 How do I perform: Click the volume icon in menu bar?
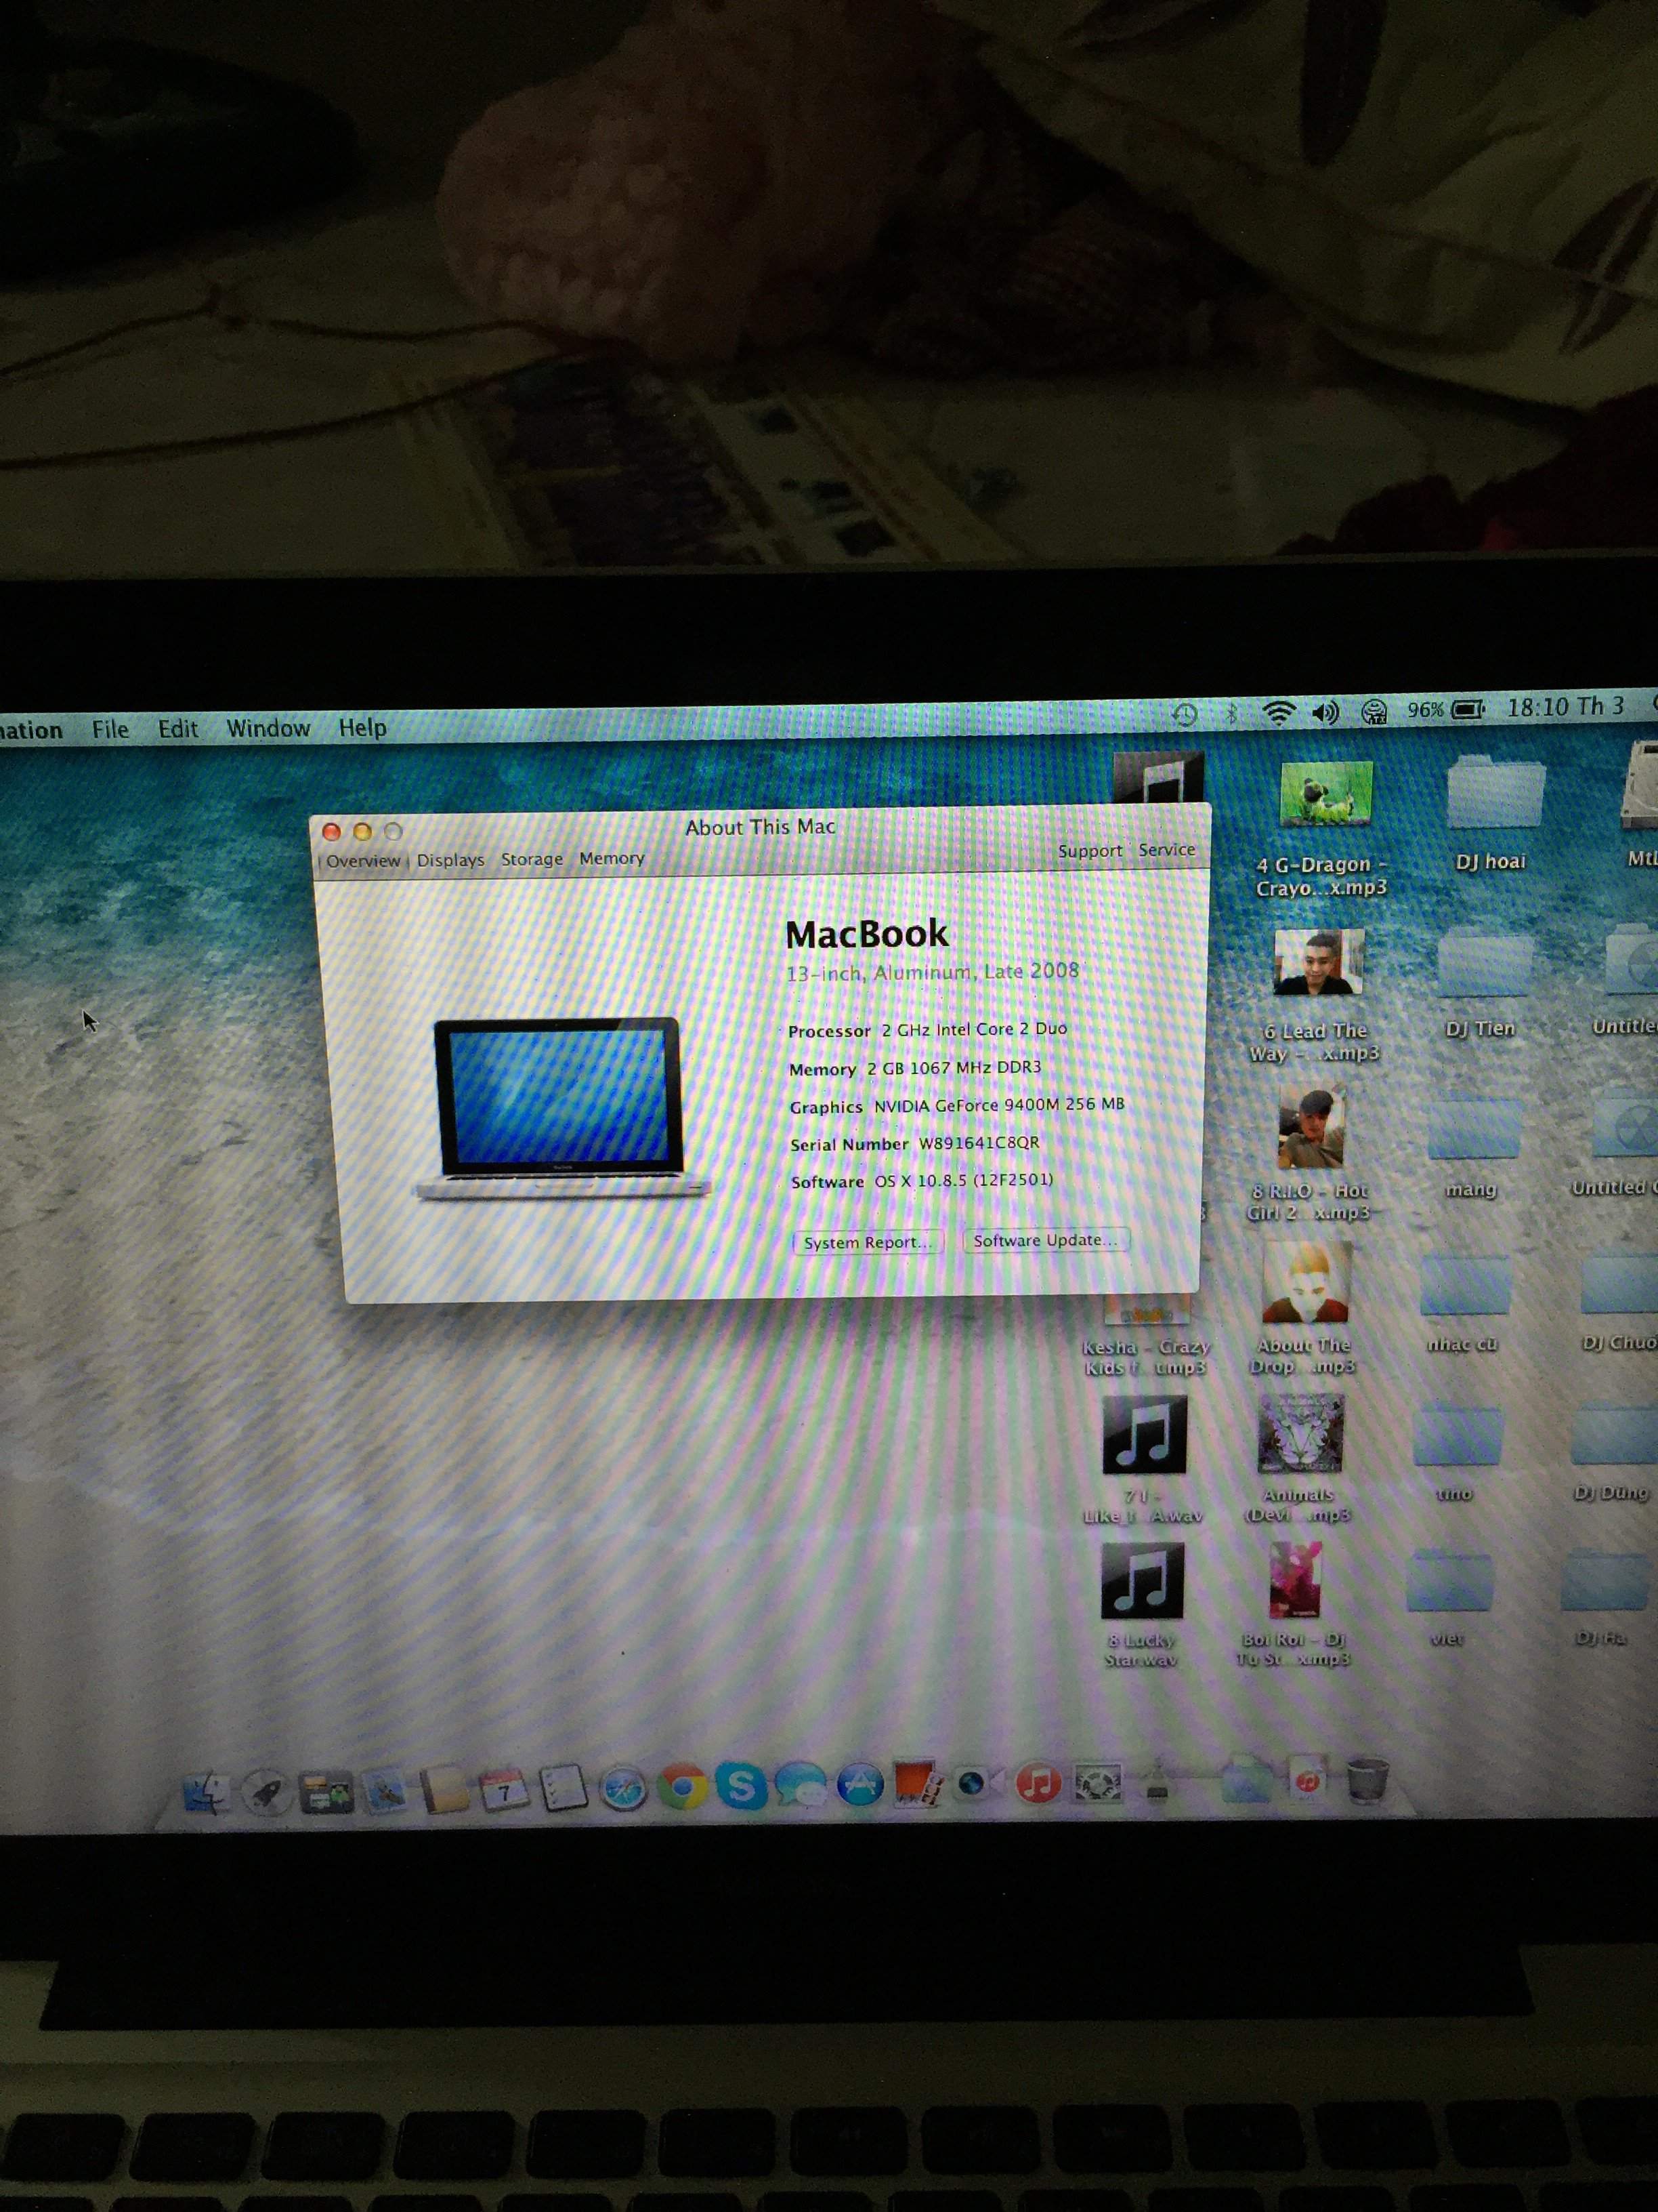1325,712
